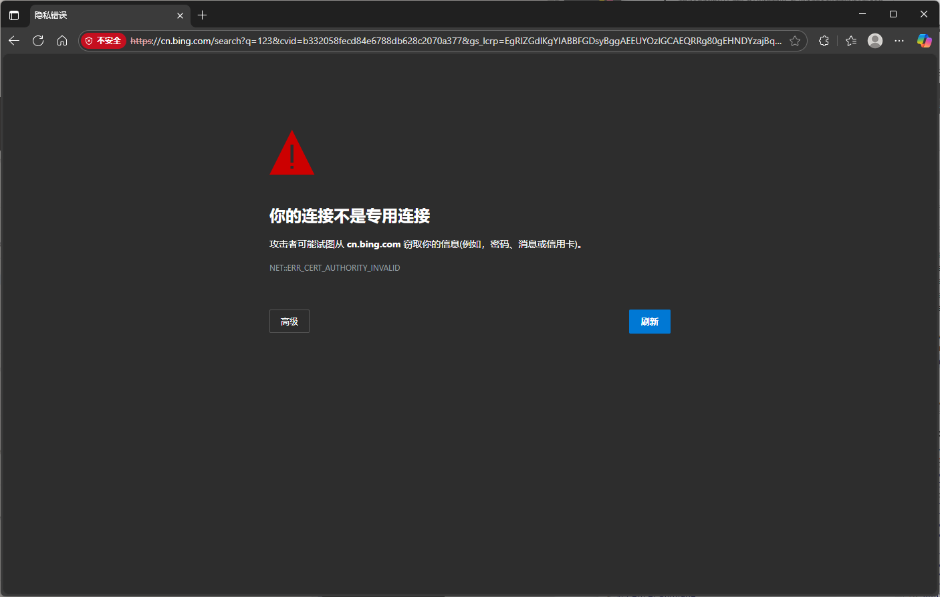940x597 pixels.
Task: Reload page with refresh icon
Action: [38, 41]
